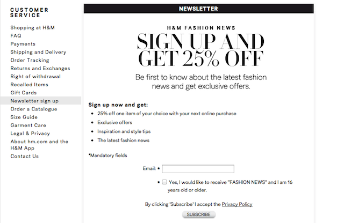344x223 pixels.
Task: Open Garment Care information
Action: coord(28,125)
